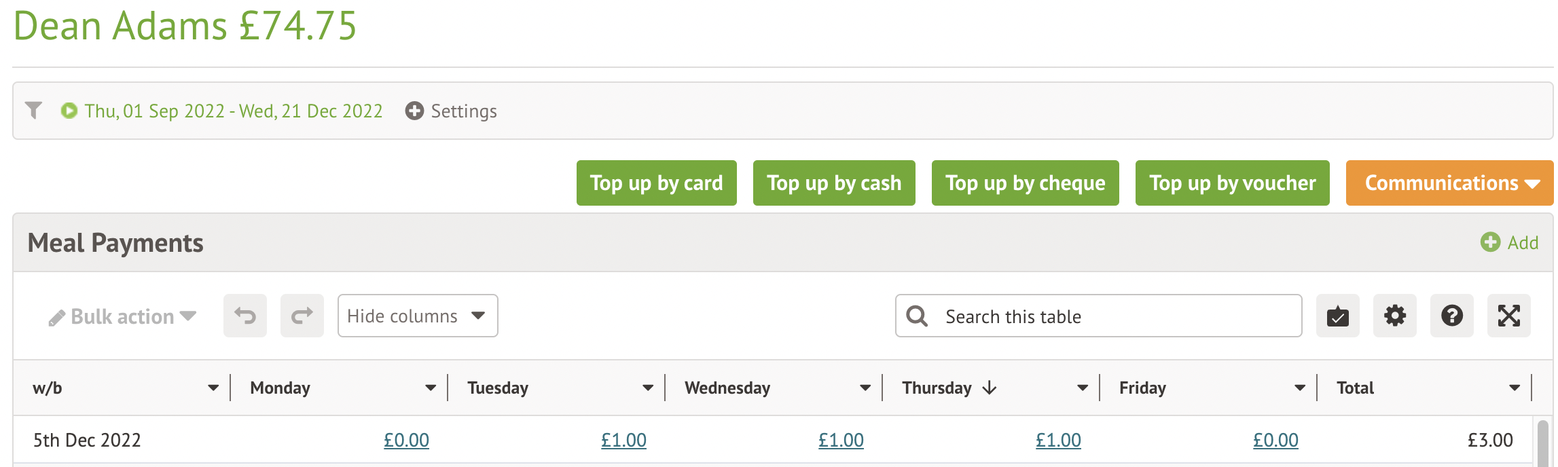
Task: Expand the Settings filter option
Action: coord(452,111)
